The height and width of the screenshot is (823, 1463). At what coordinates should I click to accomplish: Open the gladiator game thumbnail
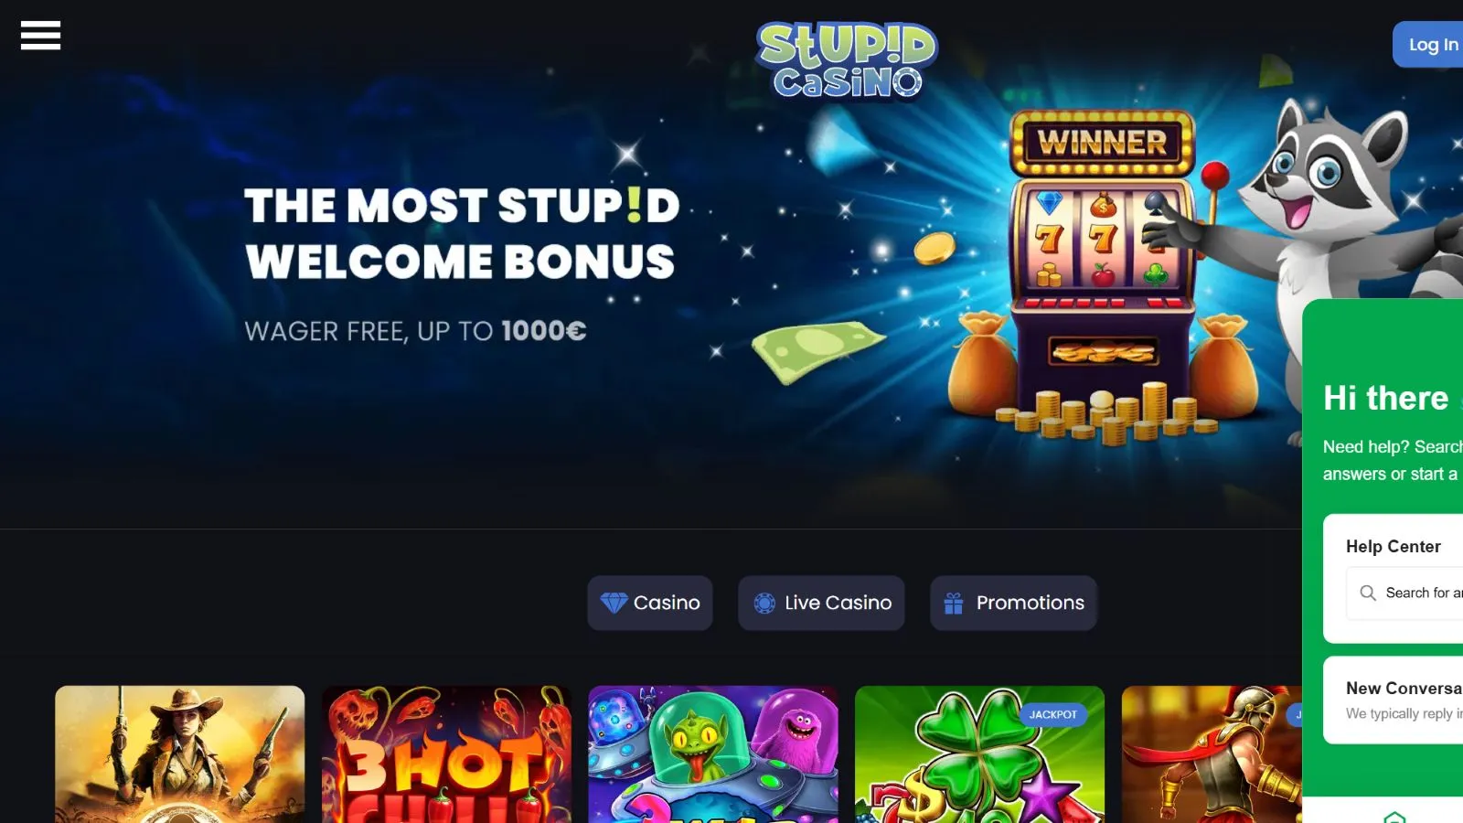coord(1212,754)
